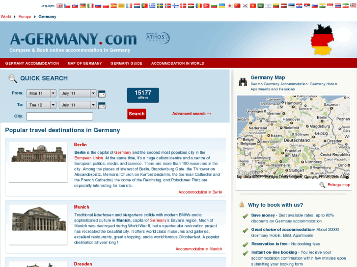Select the Portuguese flag language
The height and width of the screenshot is (267, 357).
point(144,6)
